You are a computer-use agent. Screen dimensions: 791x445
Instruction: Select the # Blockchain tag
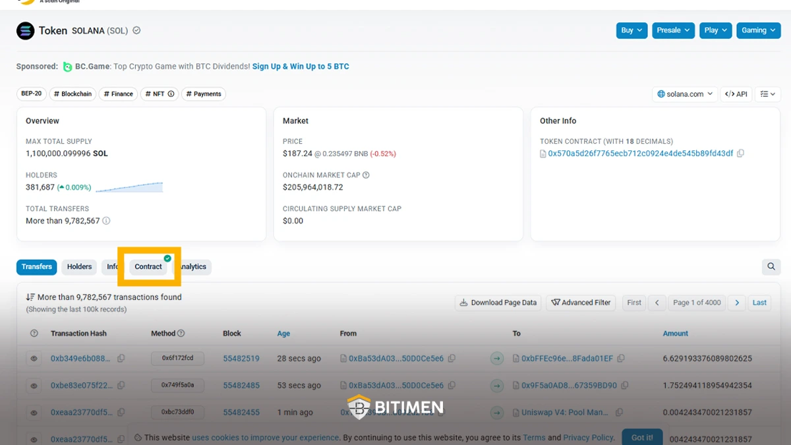pyautogui.click(x=73, y=94)
